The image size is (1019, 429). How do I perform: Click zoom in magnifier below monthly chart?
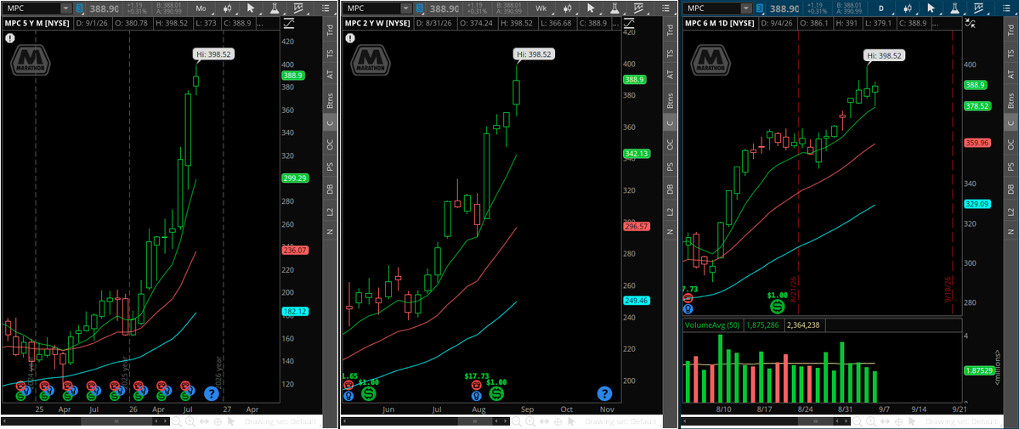[x=190, y=421]
